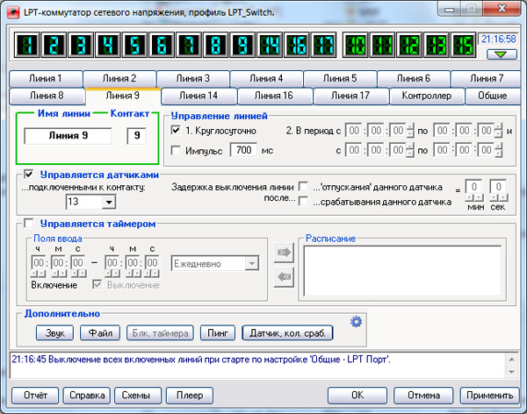This screenshot has width=527, height=414.
Task: Enable the Импульс checkbox
Action: [176, 150]
